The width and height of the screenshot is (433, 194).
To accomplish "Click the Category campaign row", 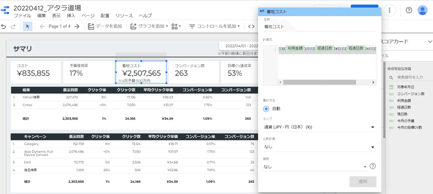I will click(134, 144).
